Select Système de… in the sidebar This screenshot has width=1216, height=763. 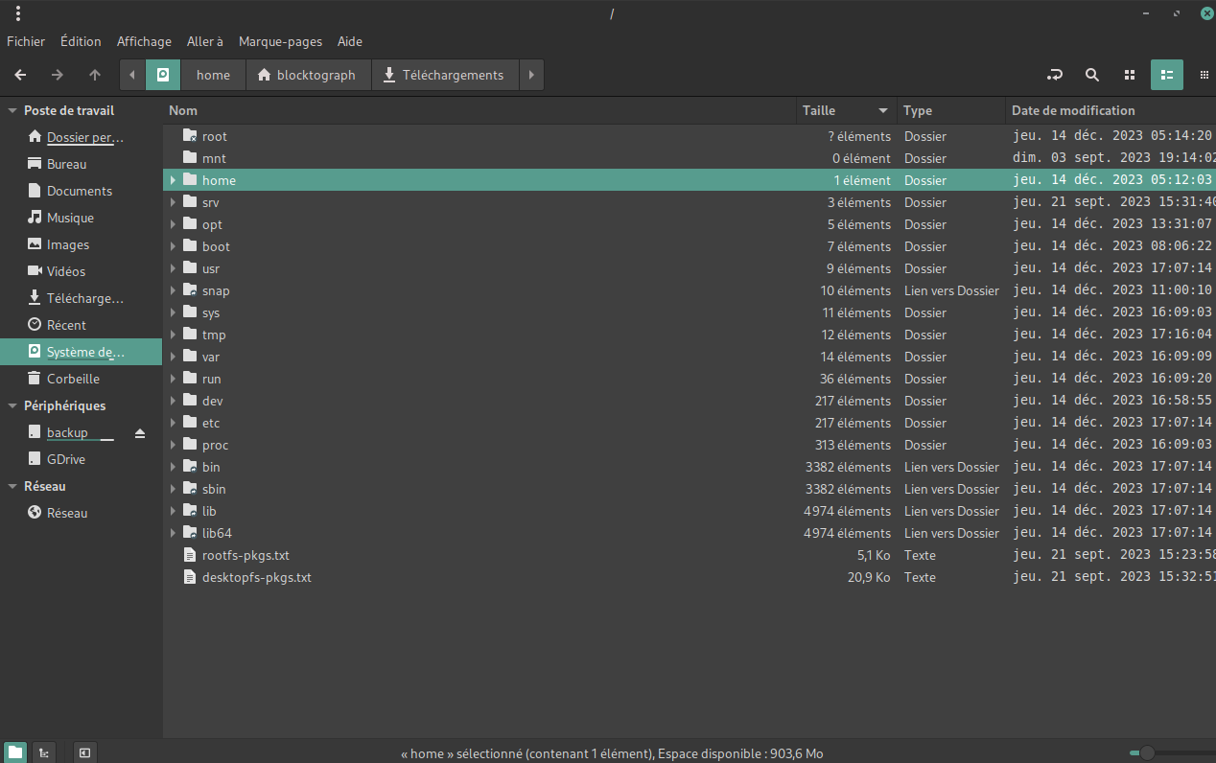(x=82, y=352)
